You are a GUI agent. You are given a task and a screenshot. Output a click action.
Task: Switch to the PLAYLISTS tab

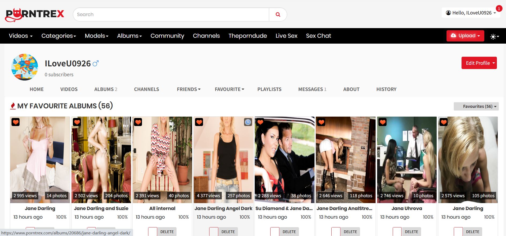269,89
